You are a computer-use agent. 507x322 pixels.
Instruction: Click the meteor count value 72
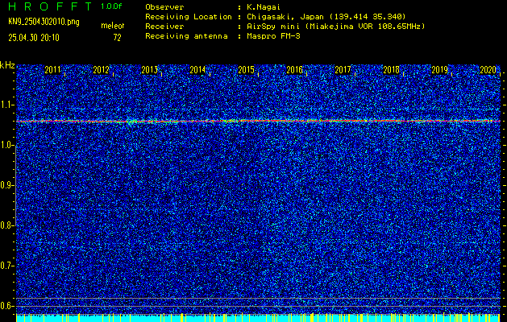(117, 38)
